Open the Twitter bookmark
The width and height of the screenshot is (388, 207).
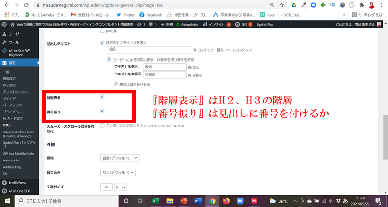pos(126,15)
